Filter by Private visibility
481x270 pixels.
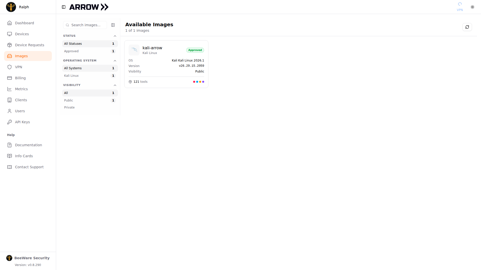(x=90, y=107)
